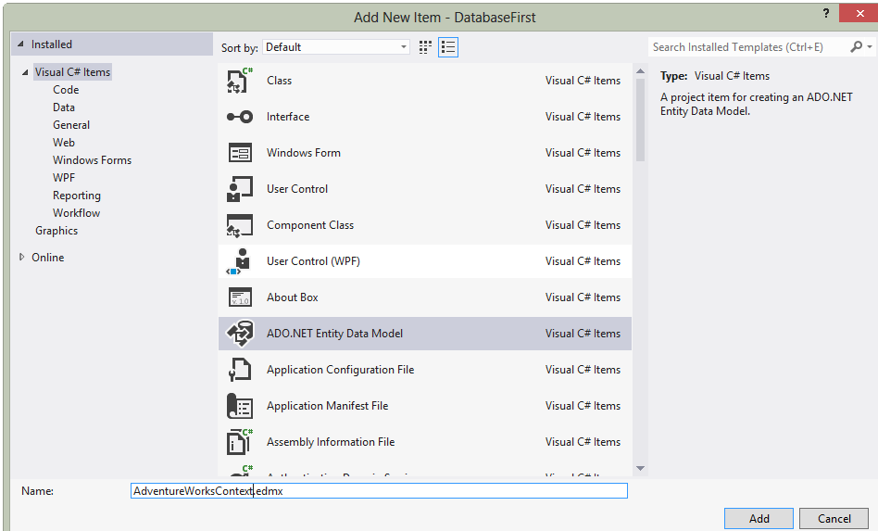This screenshot has height=531, width=878.
Task: Close the Add New Item dialog
Action: coord(859,13)
